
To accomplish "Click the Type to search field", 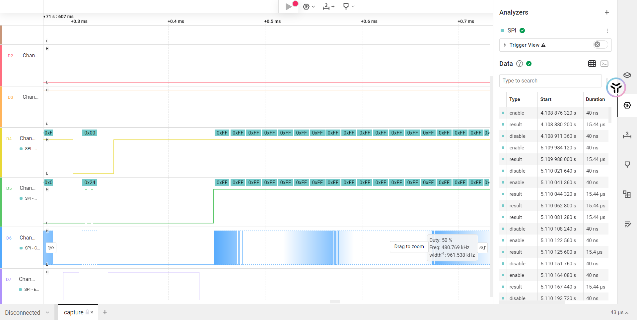I will click(x=550, y=80).
